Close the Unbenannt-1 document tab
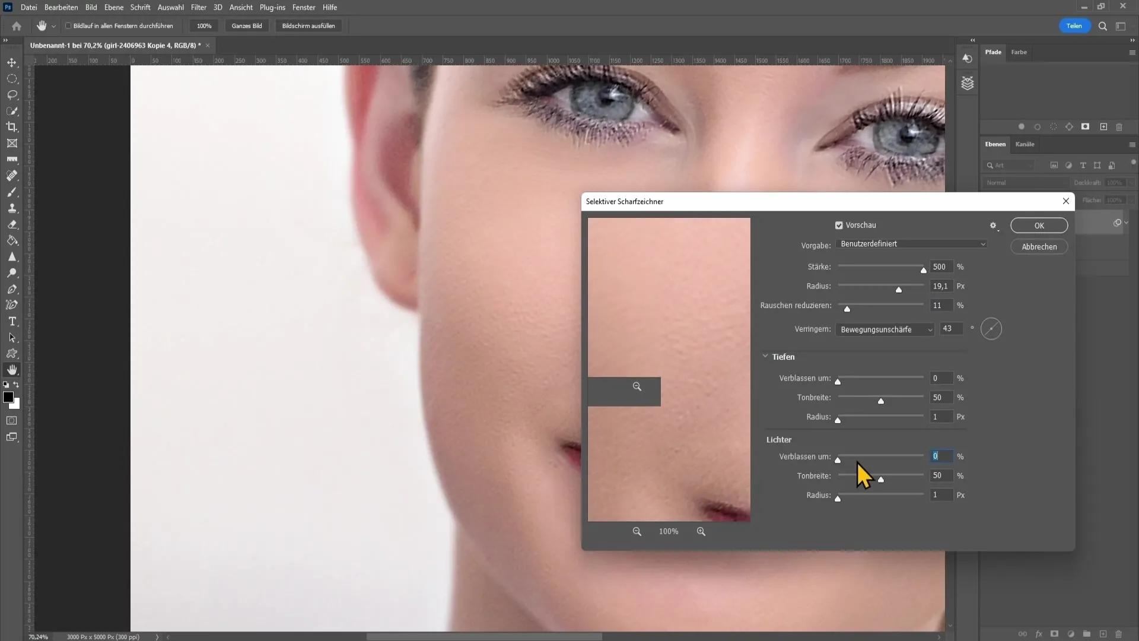Screen dimensions: 1139x641 tap(208, 46)
